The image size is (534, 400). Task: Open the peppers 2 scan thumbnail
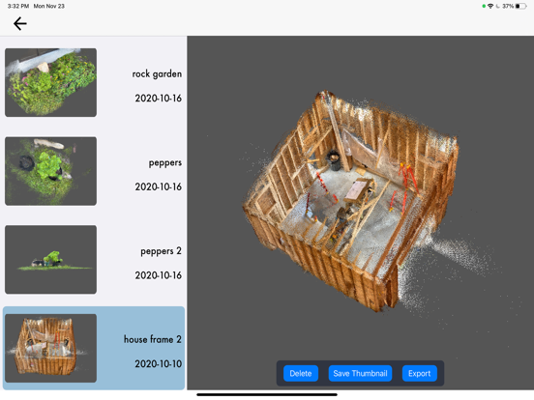[x=50, y=260]
